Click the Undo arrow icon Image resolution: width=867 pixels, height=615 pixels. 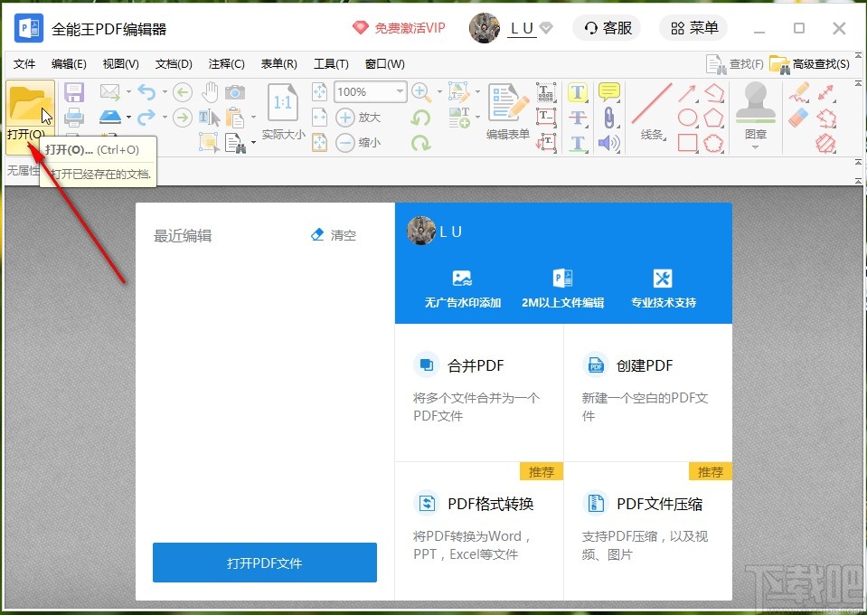146,92
